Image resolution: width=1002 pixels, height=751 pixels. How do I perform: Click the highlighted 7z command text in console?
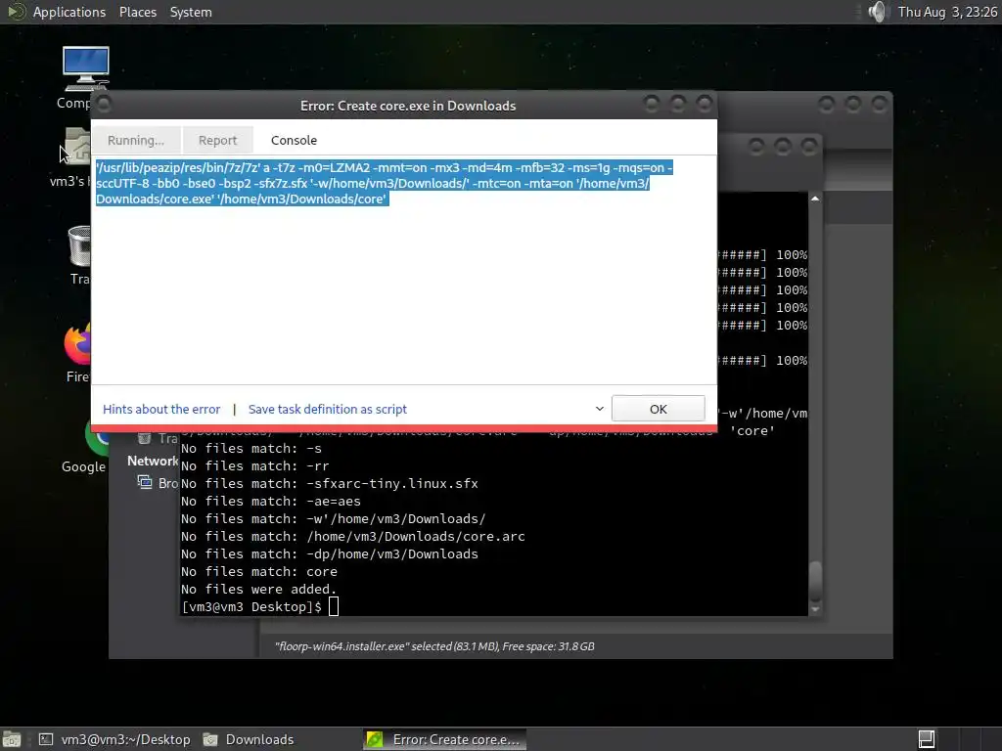(384, 183)
